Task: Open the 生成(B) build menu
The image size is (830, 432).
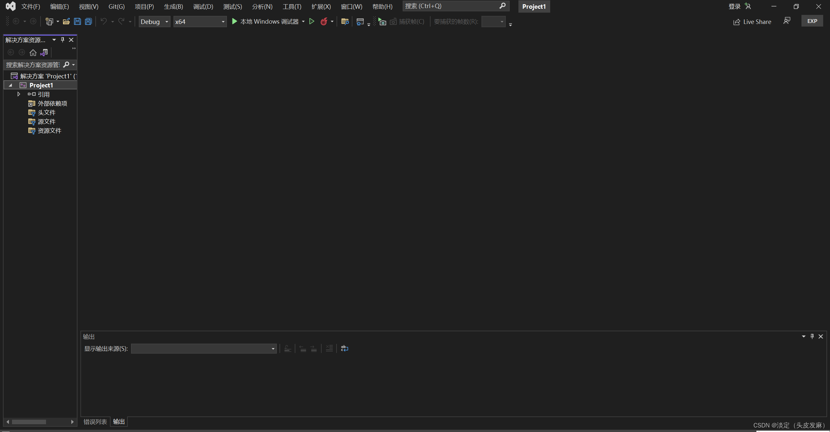Action: click(173, 6)
